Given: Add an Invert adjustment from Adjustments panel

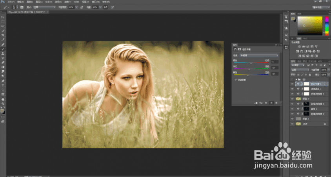Looking at the screenshot, I should point(300,56).
